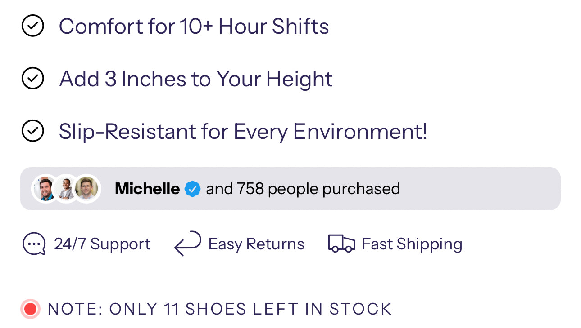Select the middle customer avatar photo
581x328 pixels.
(x=66, y=189)
